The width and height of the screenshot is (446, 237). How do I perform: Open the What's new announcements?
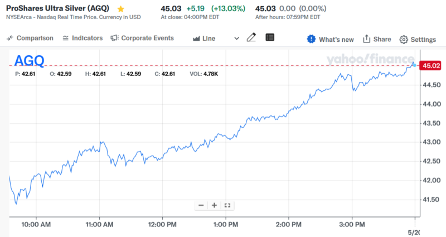pyautogui.click(x=330, y=39)
